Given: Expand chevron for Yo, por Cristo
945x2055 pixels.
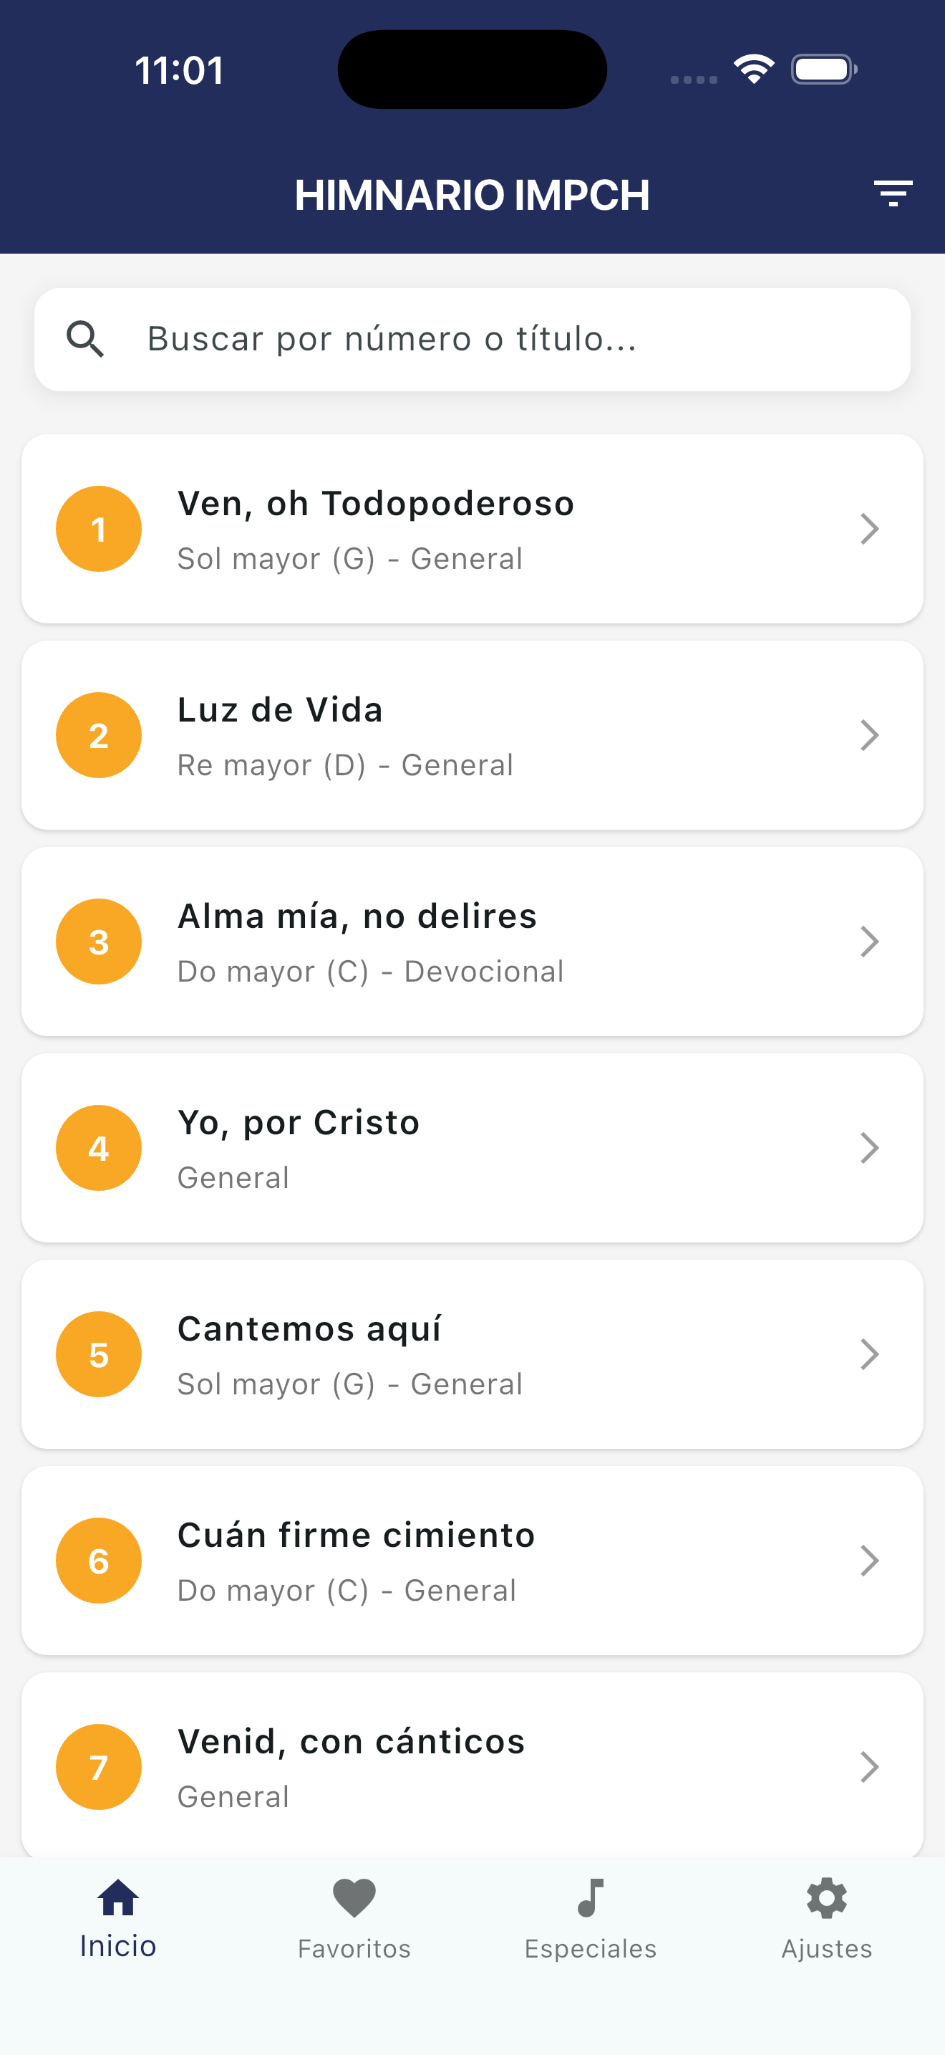Looking at the screenshot, I should pyautogui.click(x=869, y=1148).
